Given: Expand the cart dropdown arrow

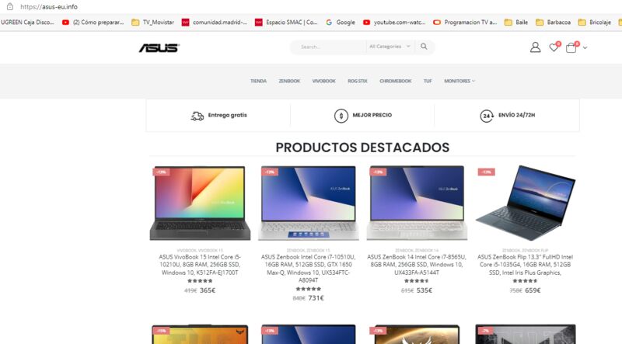Looking at the screenshot, I should coord(585,48).
